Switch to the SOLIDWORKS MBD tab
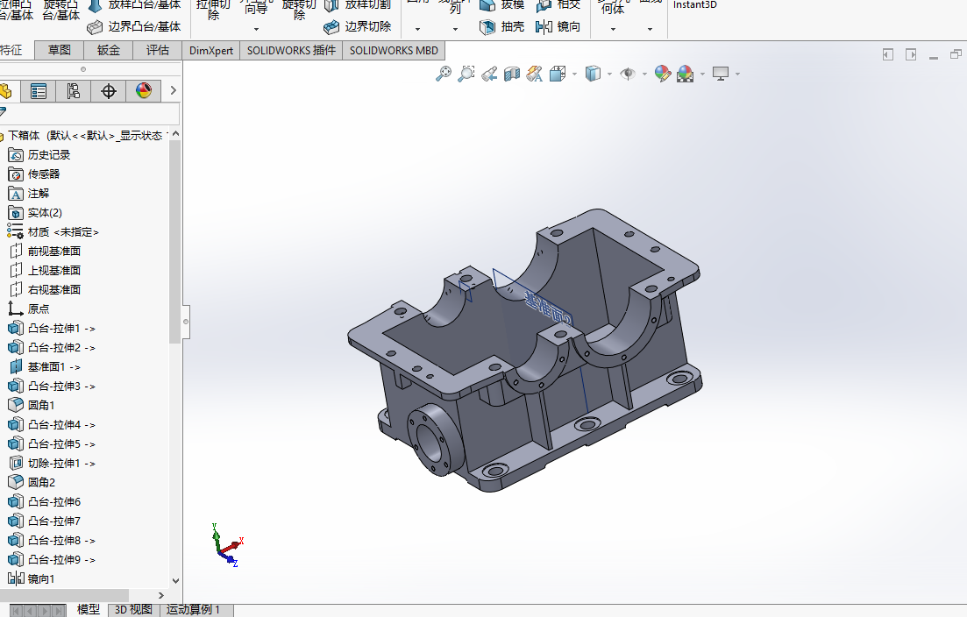Viewport: 967px width, 617px height. click(x=394, y=51)
